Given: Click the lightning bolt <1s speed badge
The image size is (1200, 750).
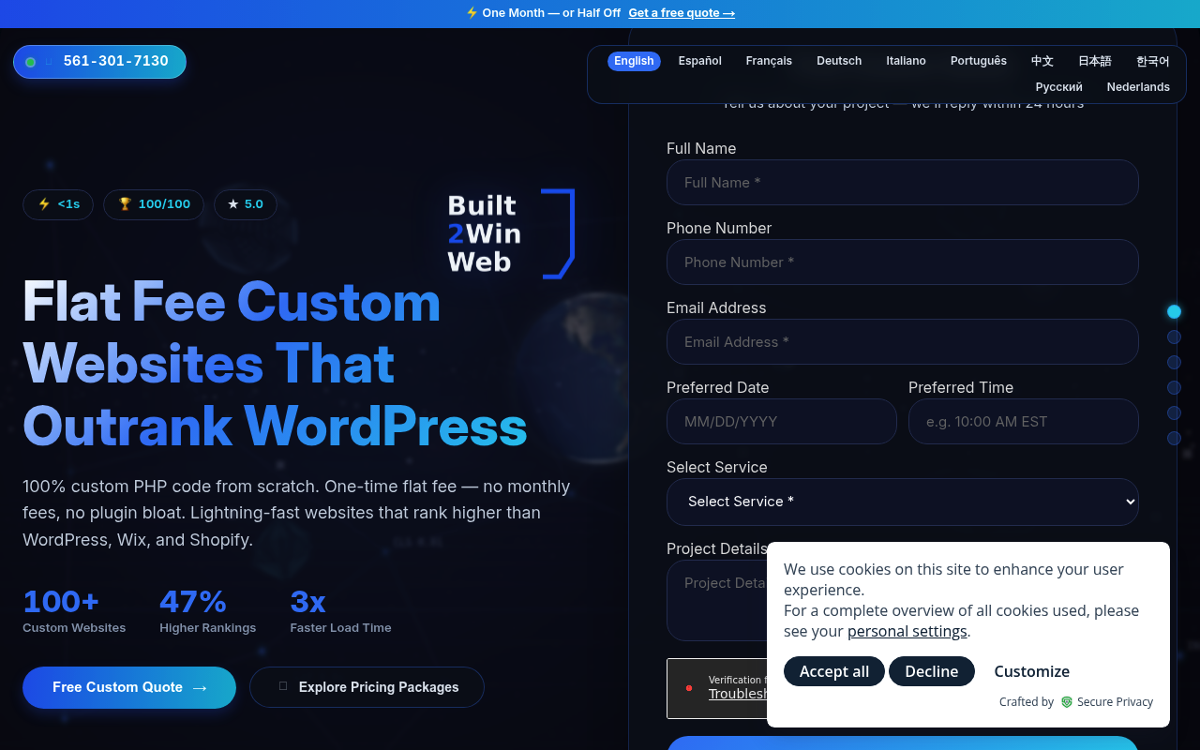Looking at the screenshot, I should point(58,204).
